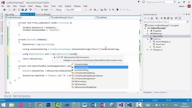This screenshot has height=108, width=192.
Task: Collapse the Form1_Load method outline
Action: point(9,23)
